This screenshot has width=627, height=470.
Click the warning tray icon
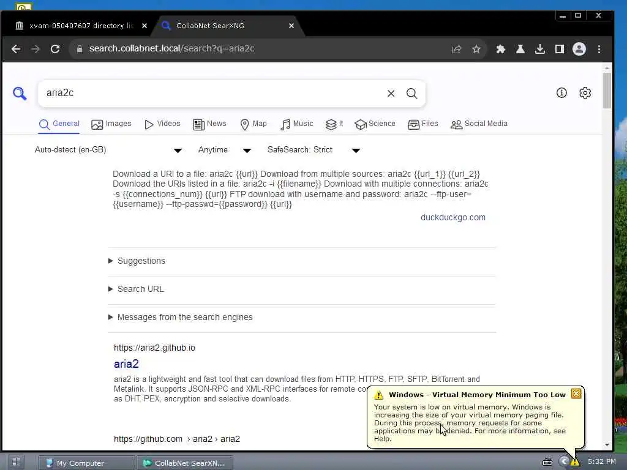575,462
